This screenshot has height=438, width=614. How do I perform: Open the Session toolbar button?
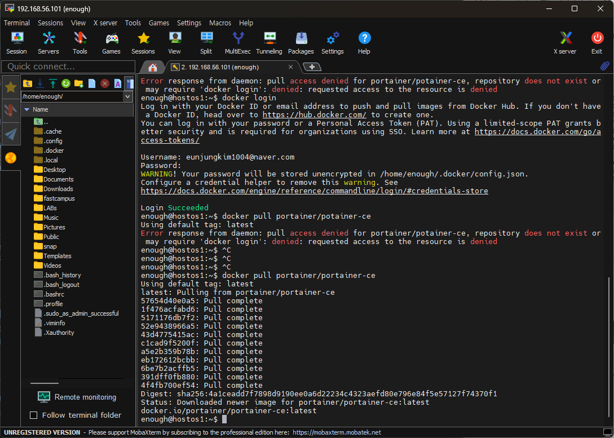[x=16, y=43]
